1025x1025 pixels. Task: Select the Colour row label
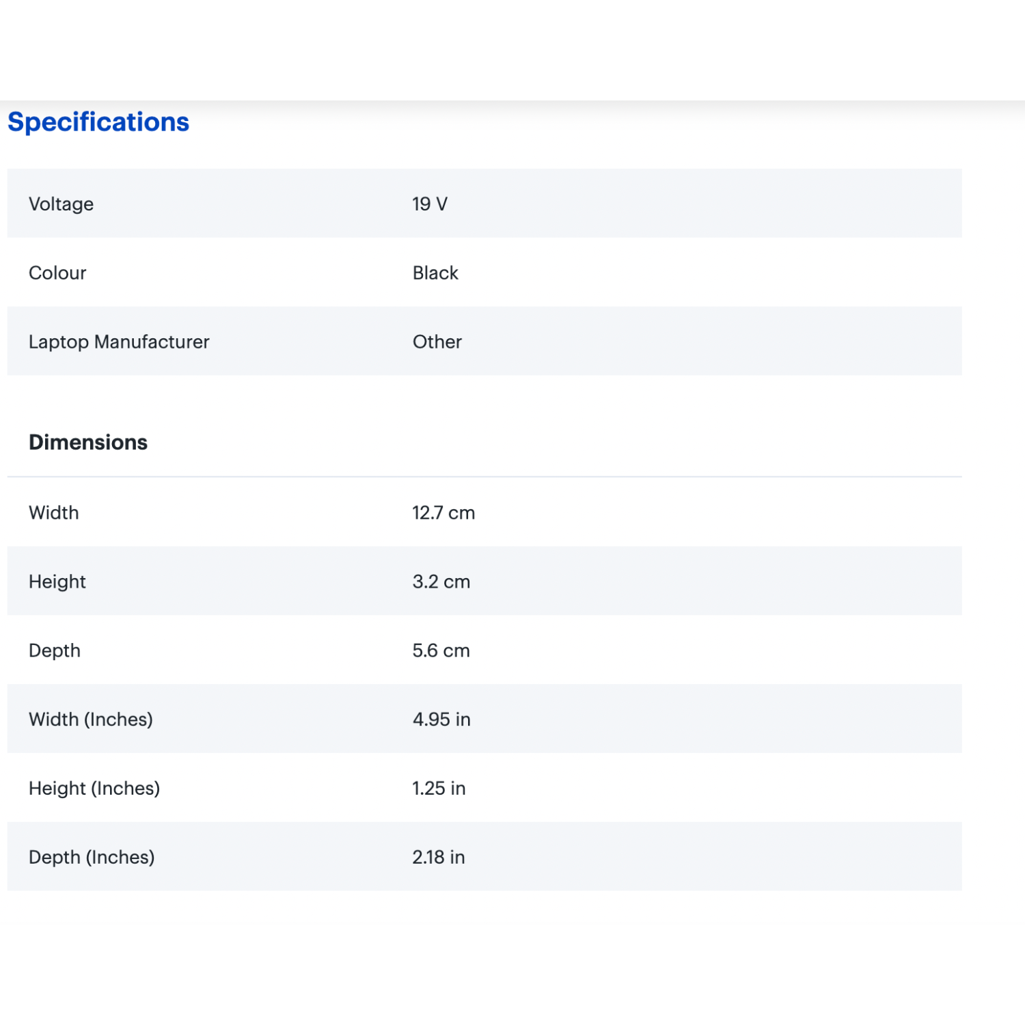tap(57, 273)
